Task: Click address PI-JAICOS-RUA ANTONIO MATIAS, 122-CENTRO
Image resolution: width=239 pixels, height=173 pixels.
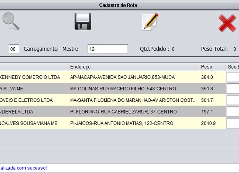Action: click(122, 123)
